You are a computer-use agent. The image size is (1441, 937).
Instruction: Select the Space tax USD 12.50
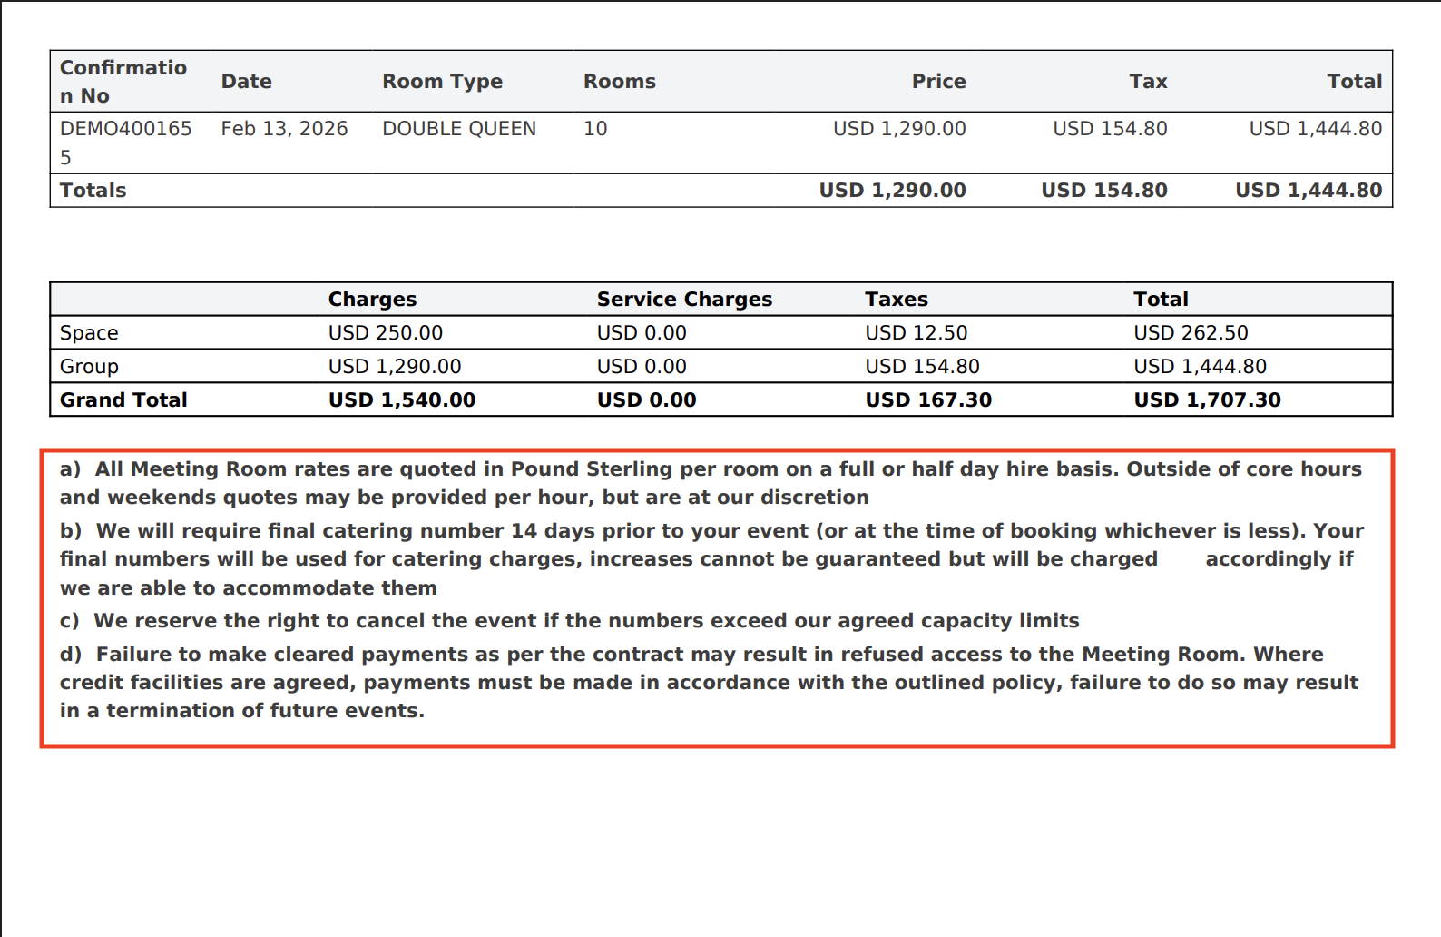(916, 333)
